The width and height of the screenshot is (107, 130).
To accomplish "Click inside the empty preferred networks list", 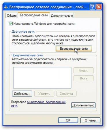I will click(42, 78).
